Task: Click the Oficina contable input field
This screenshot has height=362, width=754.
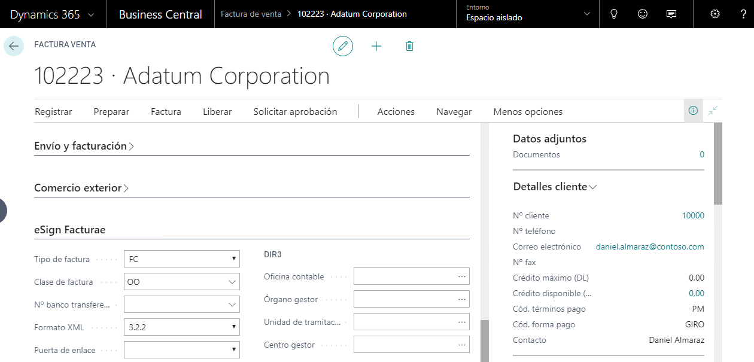Action: [412, 276]
